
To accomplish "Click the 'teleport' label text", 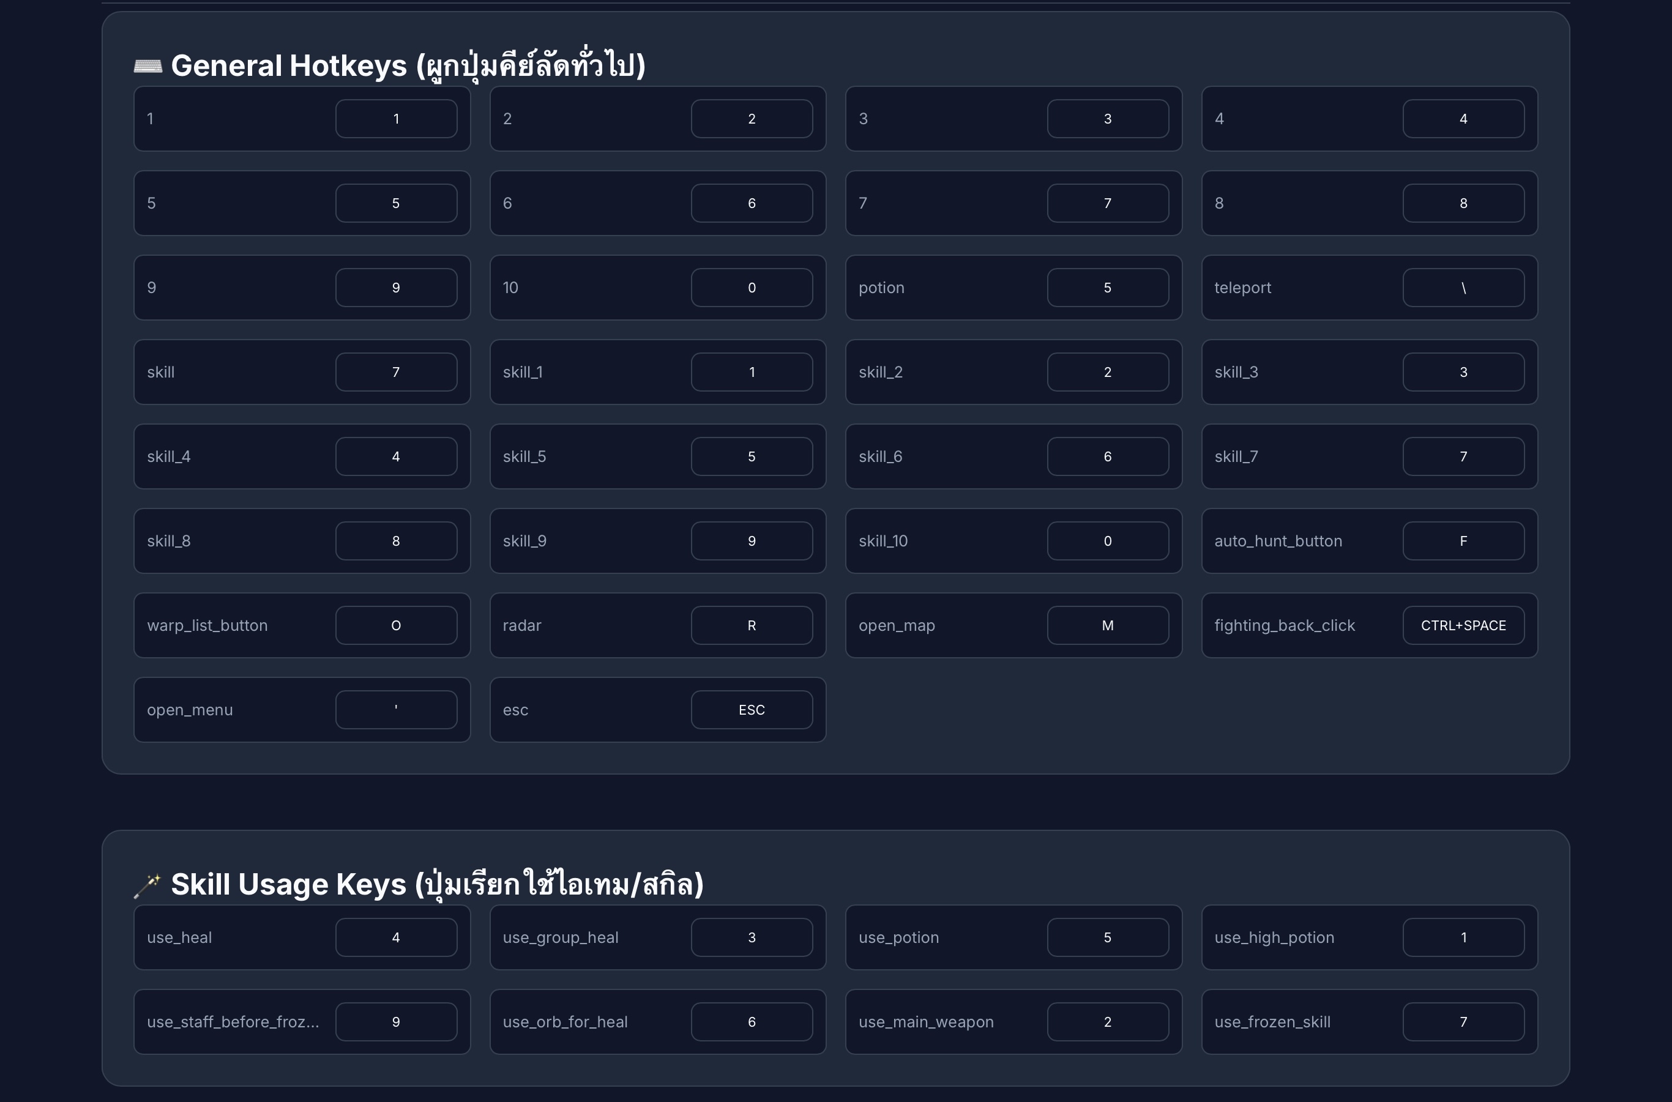I will [x=1242, y=288].
